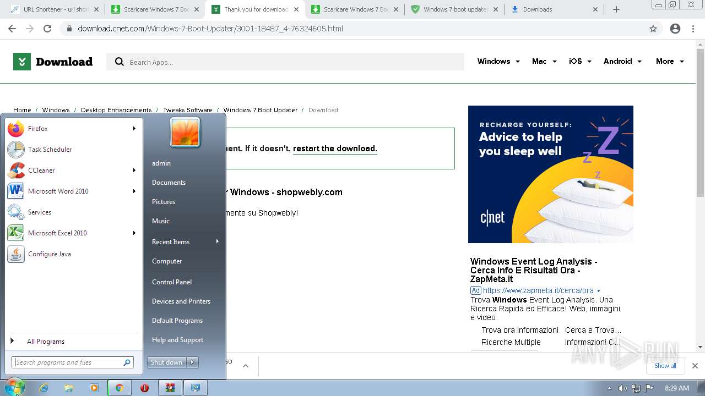Switch to URL Shortener tab
Screen dimensions: 705x396
tap(55, 9)
